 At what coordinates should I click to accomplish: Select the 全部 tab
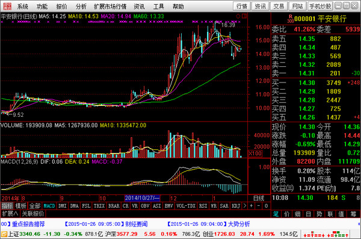(x=35, y=206)
